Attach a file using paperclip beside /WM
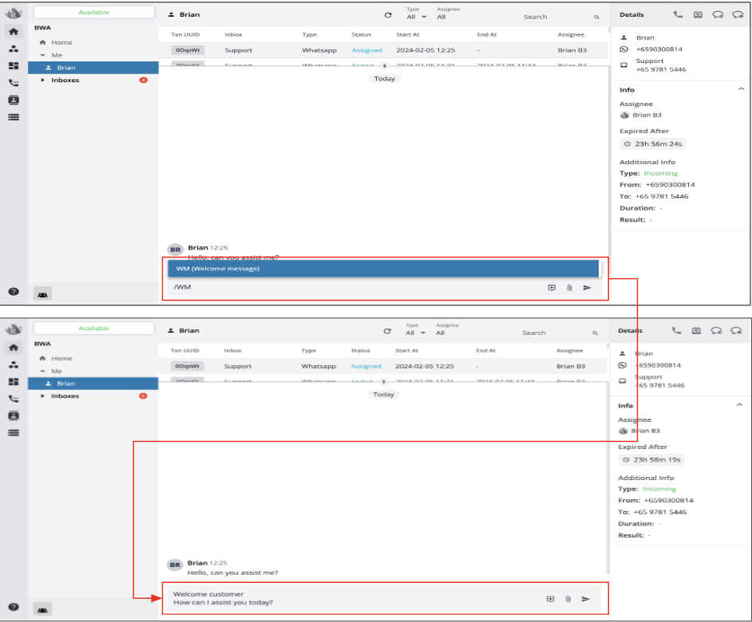This screenshot has width=752, height=622. tap(569, 288)
